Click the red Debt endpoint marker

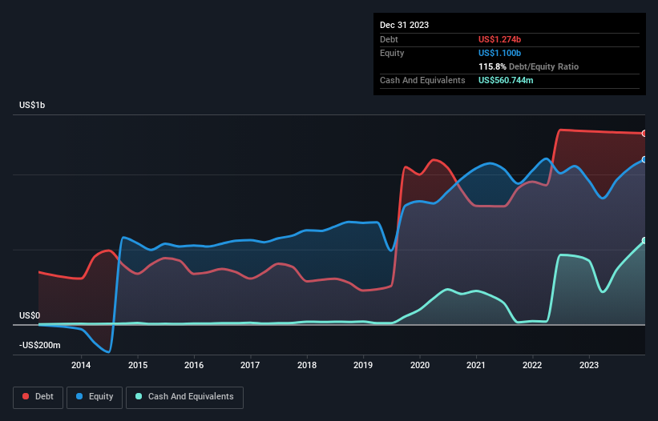[644, 134]
